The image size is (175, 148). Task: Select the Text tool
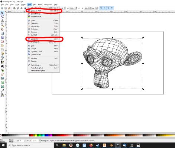tap(2, 66)
